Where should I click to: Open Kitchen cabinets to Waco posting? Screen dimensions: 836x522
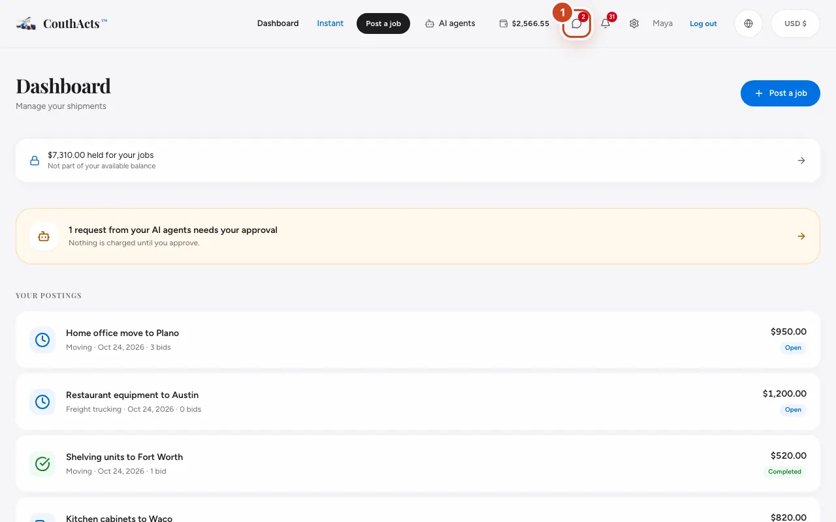coord(418,510)
